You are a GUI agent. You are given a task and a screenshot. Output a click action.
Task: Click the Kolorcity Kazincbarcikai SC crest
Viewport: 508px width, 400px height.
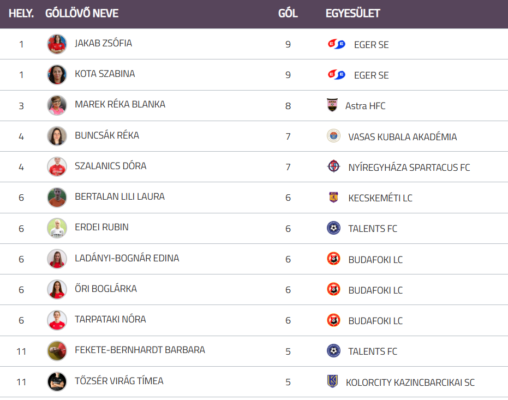(332, 381)
